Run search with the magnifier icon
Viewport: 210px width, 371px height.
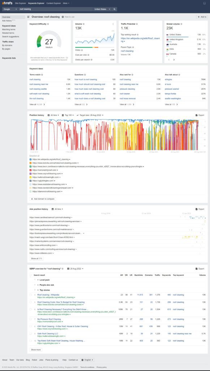pos(115,9)
